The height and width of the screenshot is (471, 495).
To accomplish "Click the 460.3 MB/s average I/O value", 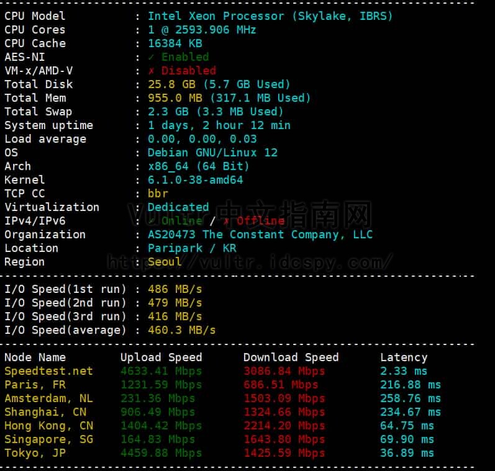I will point(181,330).
